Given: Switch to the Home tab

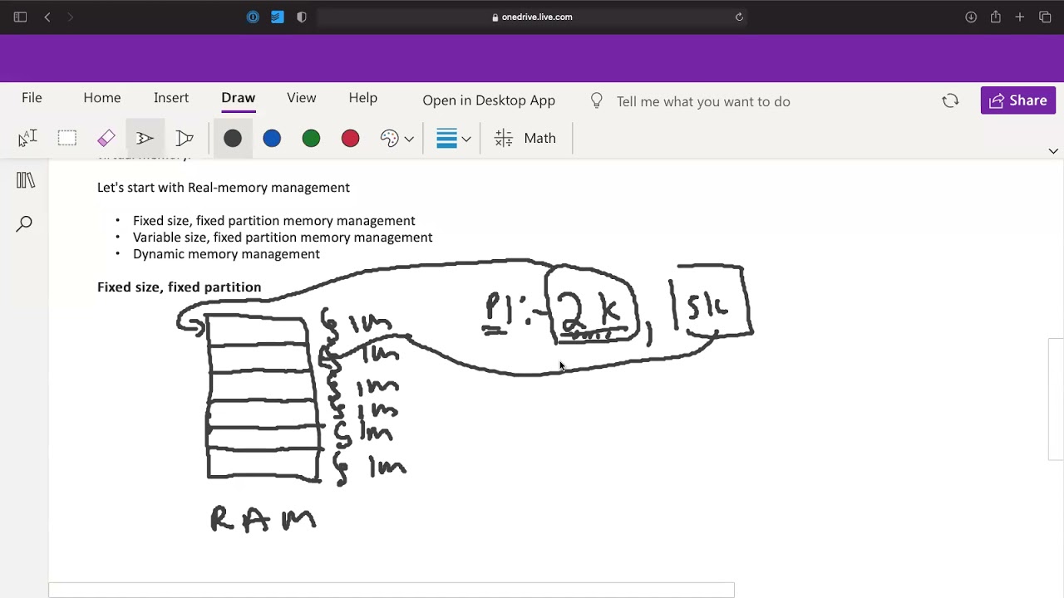Looking at the screenshot, I should coord(102,98).
